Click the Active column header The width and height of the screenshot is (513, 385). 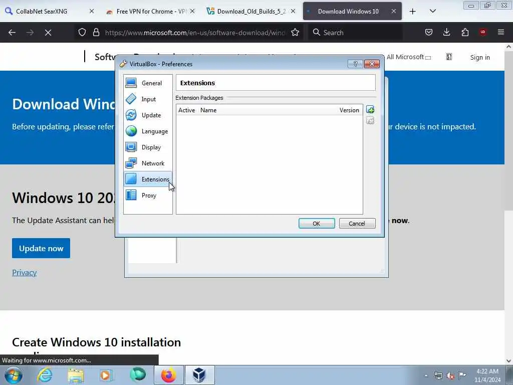[186, 110]
